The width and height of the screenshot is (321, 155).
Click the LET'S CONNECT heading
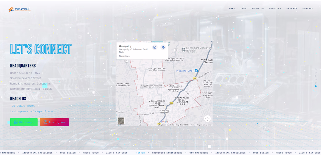41,49
